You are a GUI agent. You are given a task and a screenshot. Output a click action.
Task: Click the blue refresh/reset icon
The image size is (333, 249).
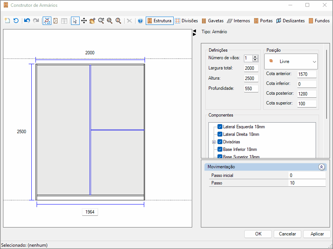16,21
